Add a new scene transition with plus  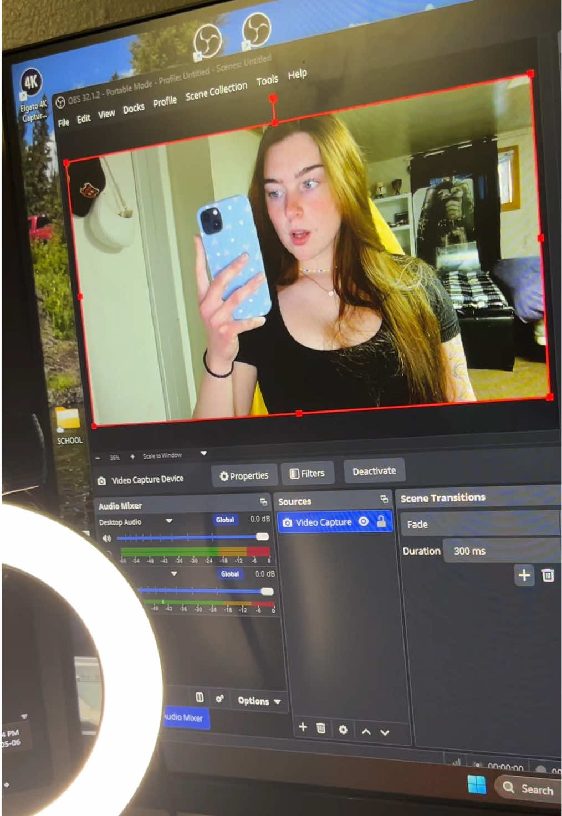click(524, 575)
